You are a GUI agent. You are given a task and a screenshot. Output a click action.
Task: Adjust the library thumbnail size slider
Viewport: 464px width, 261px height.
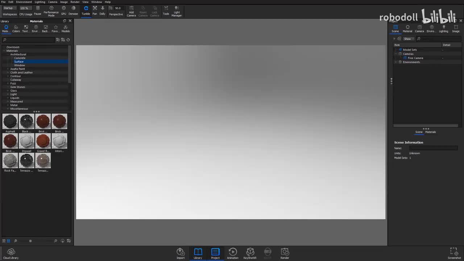(30, 241)
